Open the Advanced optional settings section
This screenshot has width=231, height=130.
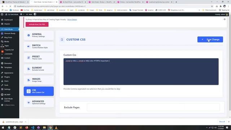click(39, 103)
